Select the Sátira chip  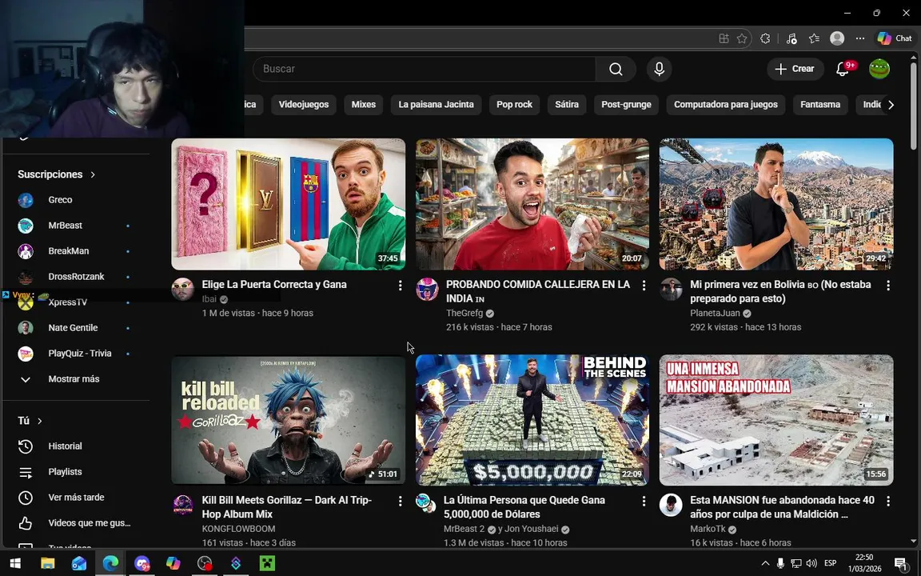coord(567,105)
